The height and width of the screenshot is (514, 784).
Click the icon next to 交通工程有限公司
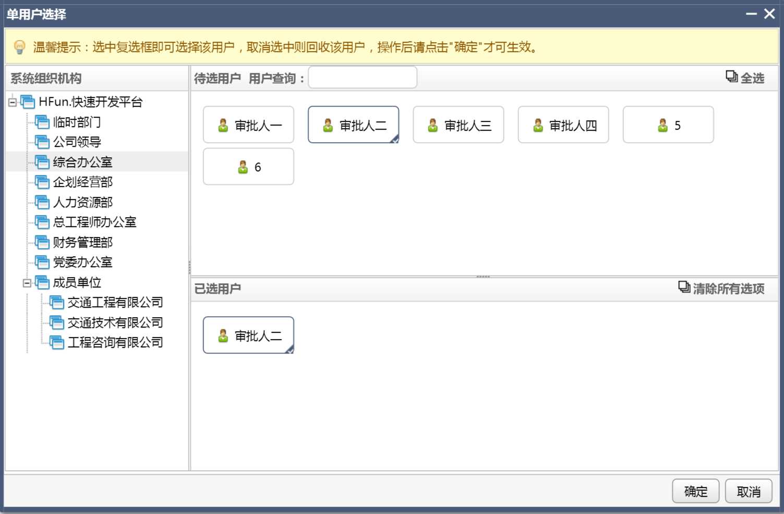coord(56,302)
